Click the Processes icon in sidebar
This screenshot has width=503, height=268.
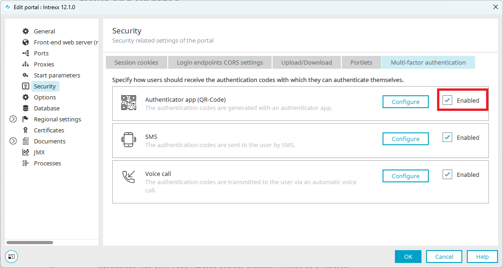tap(26, 163)
